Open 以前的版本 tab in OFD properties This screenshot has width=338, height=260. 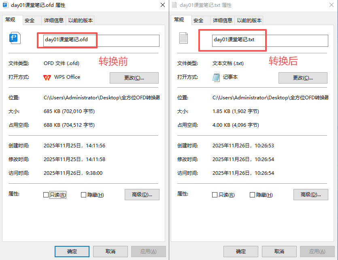[81, 21]
